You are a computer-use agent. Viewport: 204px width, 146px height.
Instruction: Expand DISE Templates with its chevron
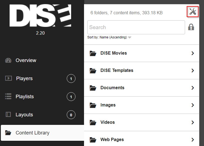193,71
